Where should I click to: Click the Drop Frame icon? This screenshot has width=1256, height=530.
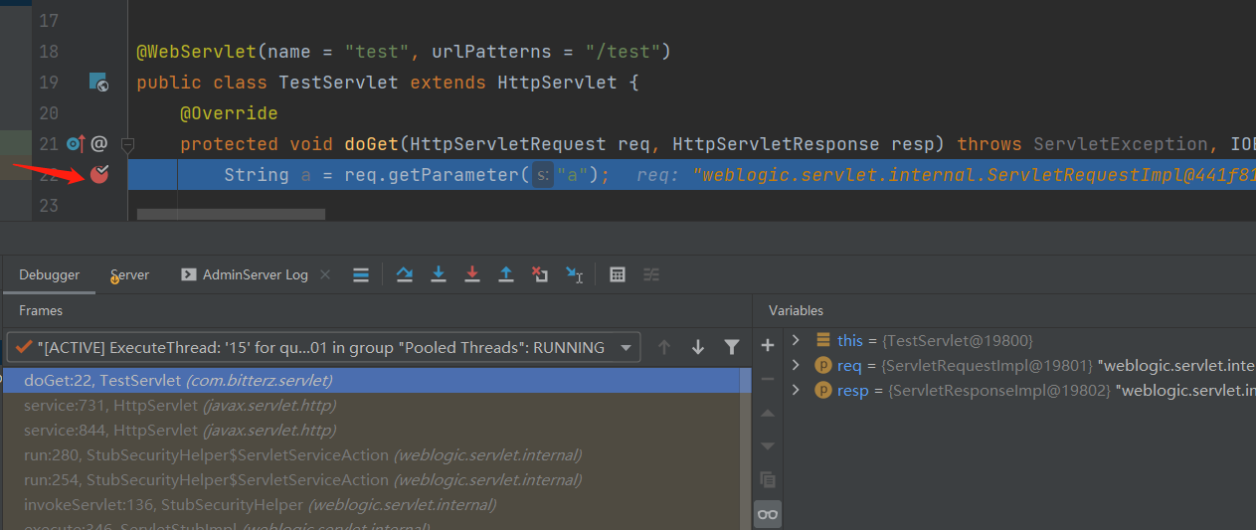(539, 274)
